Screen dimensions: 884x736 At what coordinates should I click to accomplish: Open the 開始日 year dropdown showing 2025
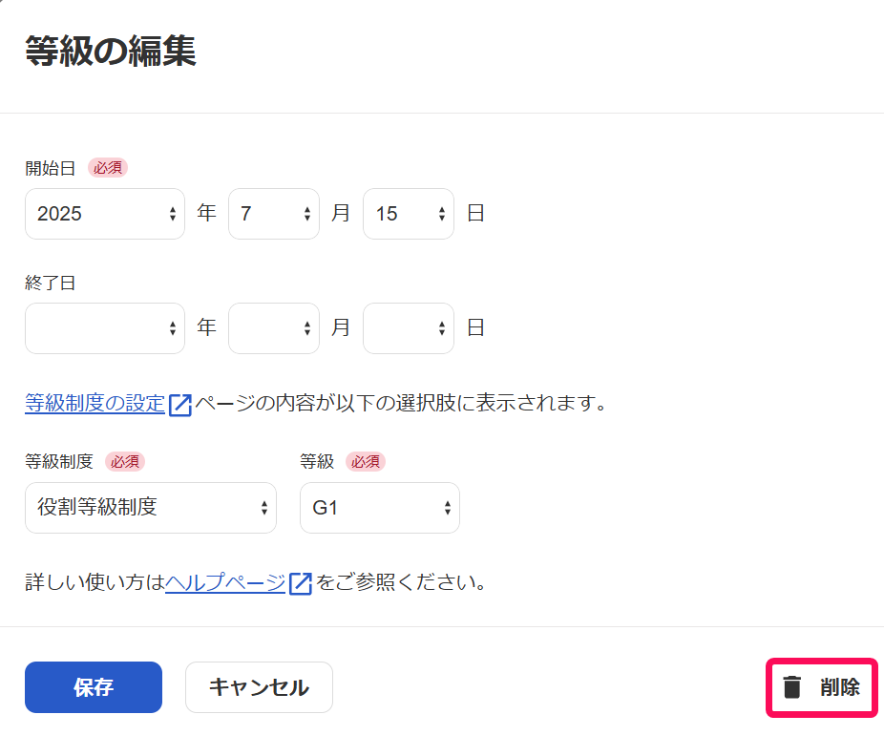coord(105,214)
